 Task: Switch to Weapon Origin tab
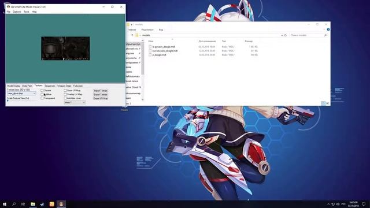click(x=64, y=86)
